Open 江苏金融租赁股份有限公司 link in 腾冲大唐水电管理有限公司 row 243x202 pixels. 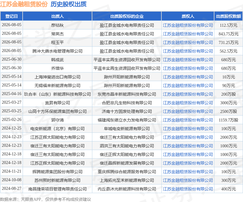click(188, 51)
